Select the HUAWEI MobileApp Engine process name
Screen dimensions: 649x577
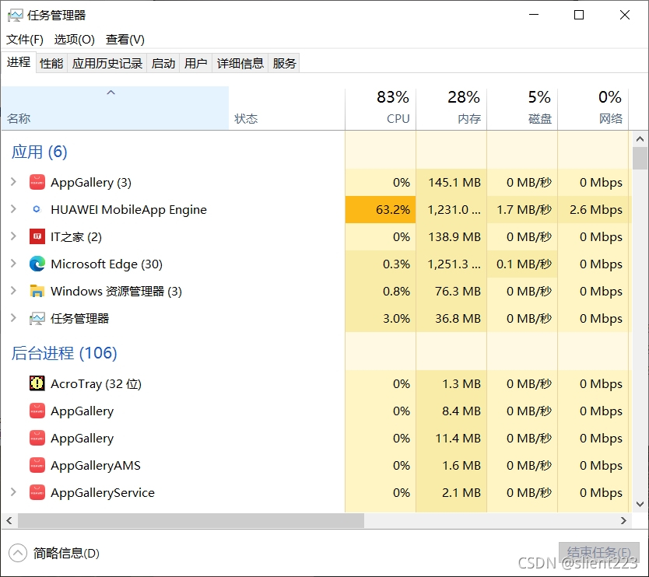tap(128, 210)
